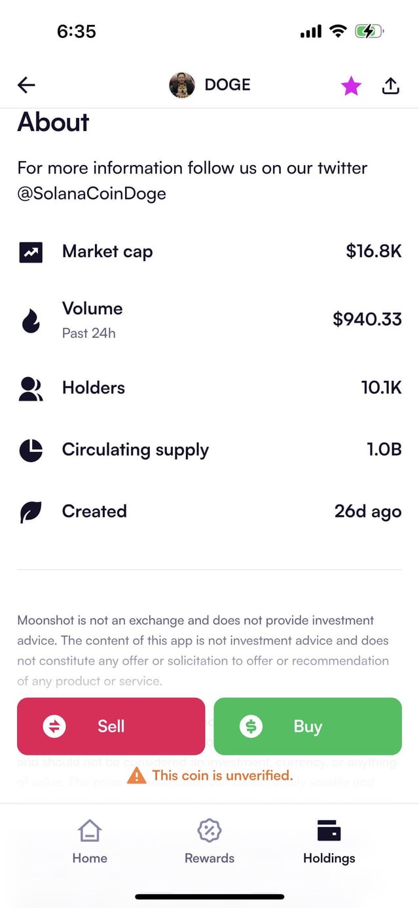Tap the battery charging status icon
Viewport: 419px width, 908px height.
pos(369,31)
